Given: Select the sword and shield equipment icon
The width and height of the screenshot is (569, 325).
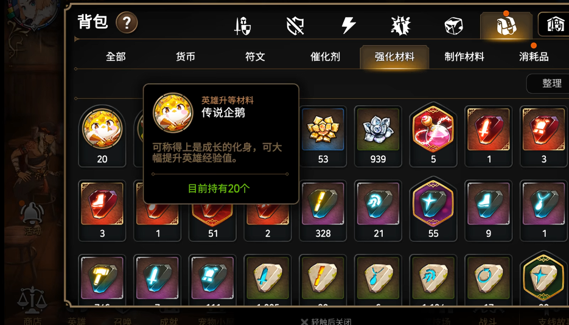Looking at the screenshot, I should coord(242,26).
